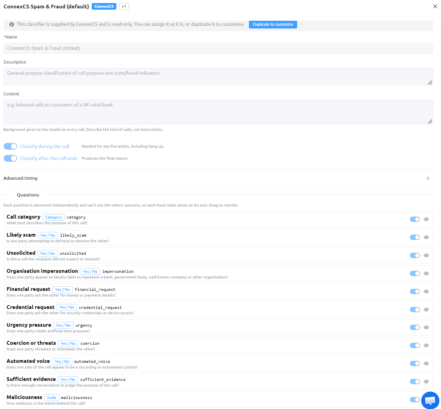
Task: Click the Yes / No tag on Urgency pressure
Action: (x=63, y=325)
